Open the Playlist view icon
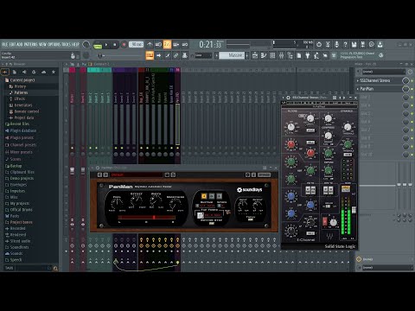This screenshot has width=415, height=311. coord(255,55)
